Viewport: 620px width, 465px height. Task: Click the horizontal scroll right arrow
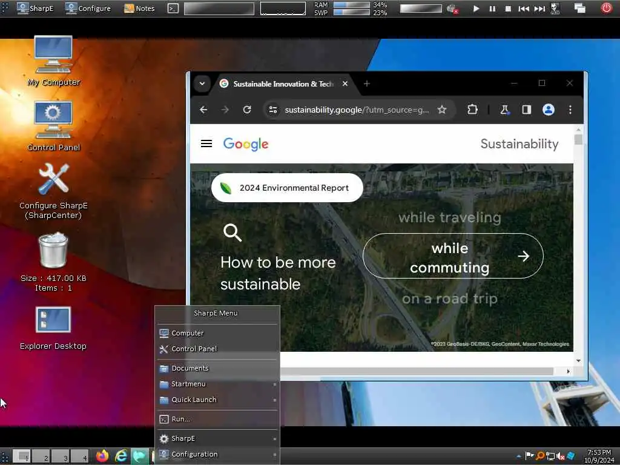click(x=568, y=371)
